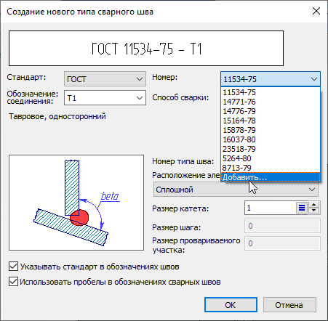The height and width of the screenshot is (321, 328).
Task: Select 14771-76 from the number list
Action: tap(271, 102)
